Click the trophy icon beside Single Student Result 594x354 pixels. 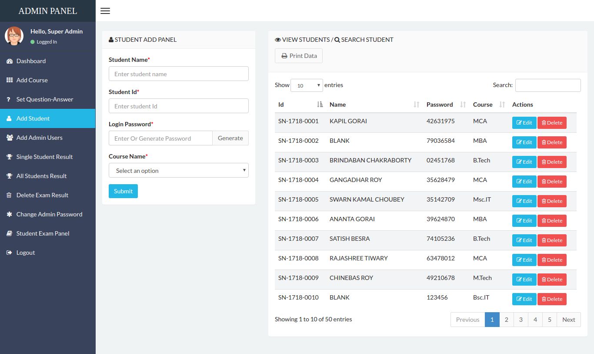[x=9, y=157]
